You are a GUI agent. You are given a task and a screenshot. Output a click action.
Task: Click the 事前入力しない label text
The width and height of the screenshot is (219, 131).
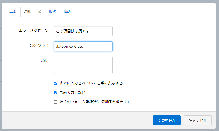tap(72, 93)
